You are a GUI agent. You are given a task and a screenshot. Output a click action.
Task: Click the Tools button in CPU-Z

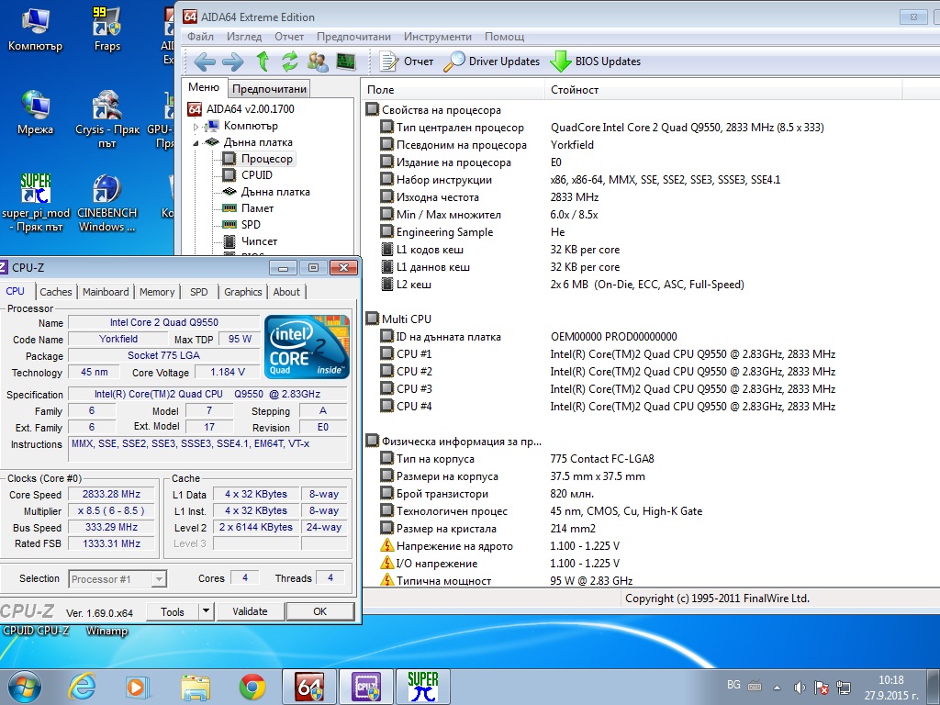[x=172, y=611]
